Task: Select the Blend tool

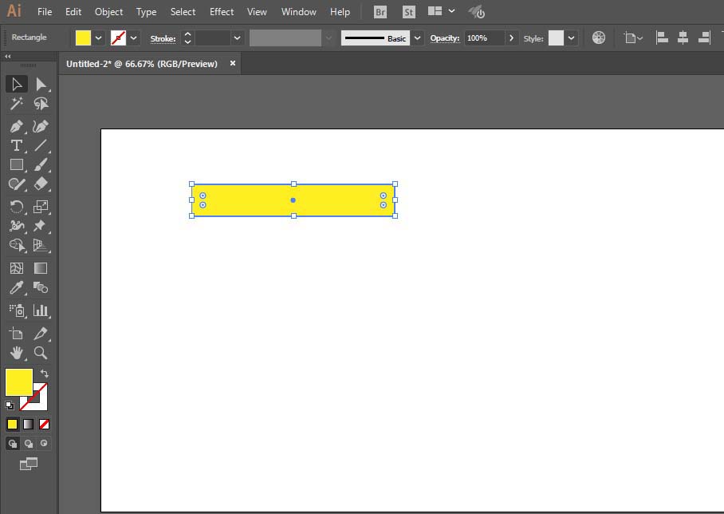Action: click(x=41, y=287)
